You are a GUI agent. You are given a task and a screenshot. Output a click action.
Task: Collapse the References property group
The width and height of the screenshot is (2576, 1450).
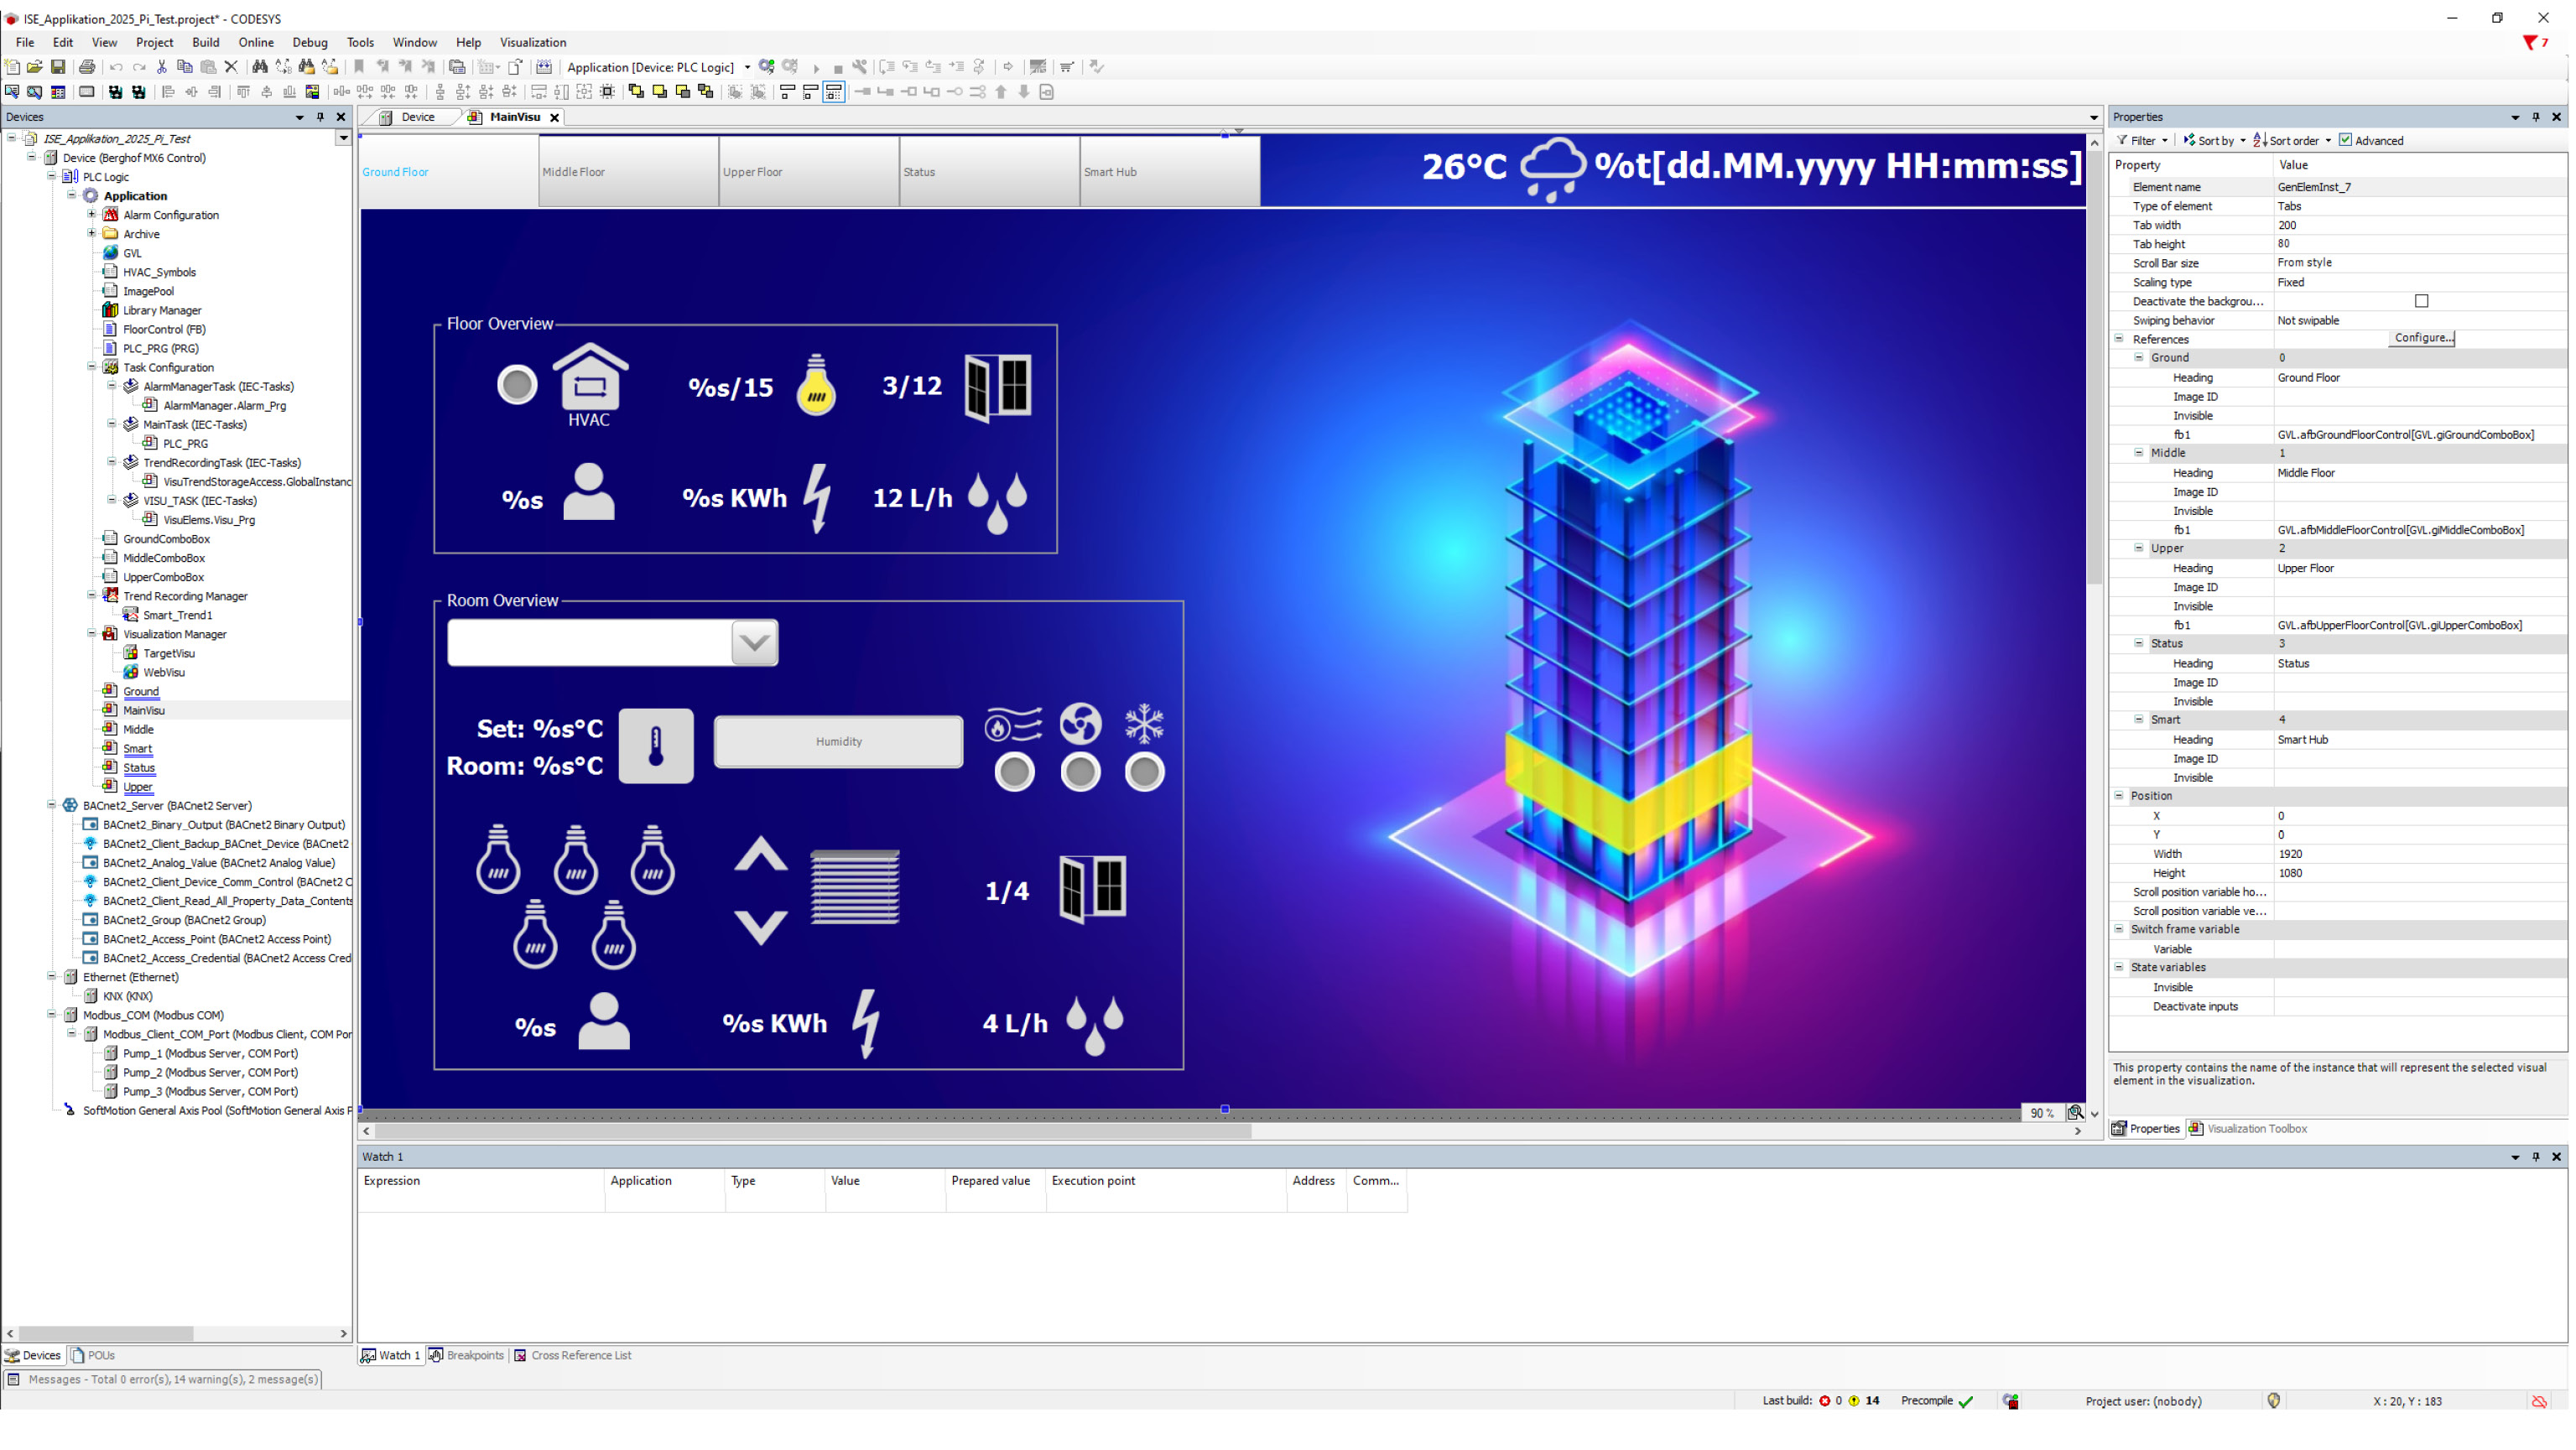(x=2119, y=339)
